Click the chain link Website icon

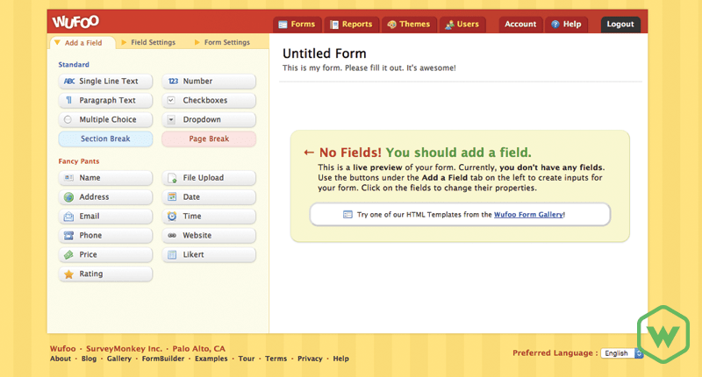pos(172,235)
